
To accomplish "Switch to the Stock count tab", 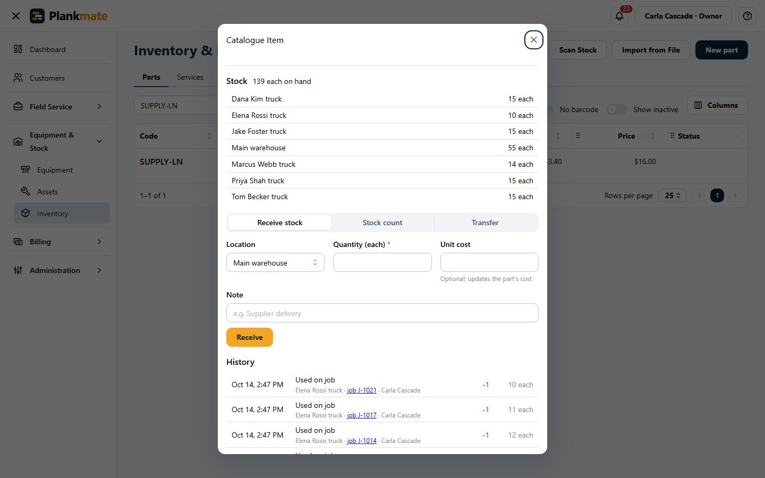I will [382, 223].
